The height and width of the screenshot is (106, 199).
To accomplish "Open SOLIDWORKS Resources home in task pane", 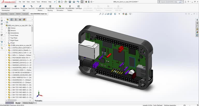I will pos(197,20).
